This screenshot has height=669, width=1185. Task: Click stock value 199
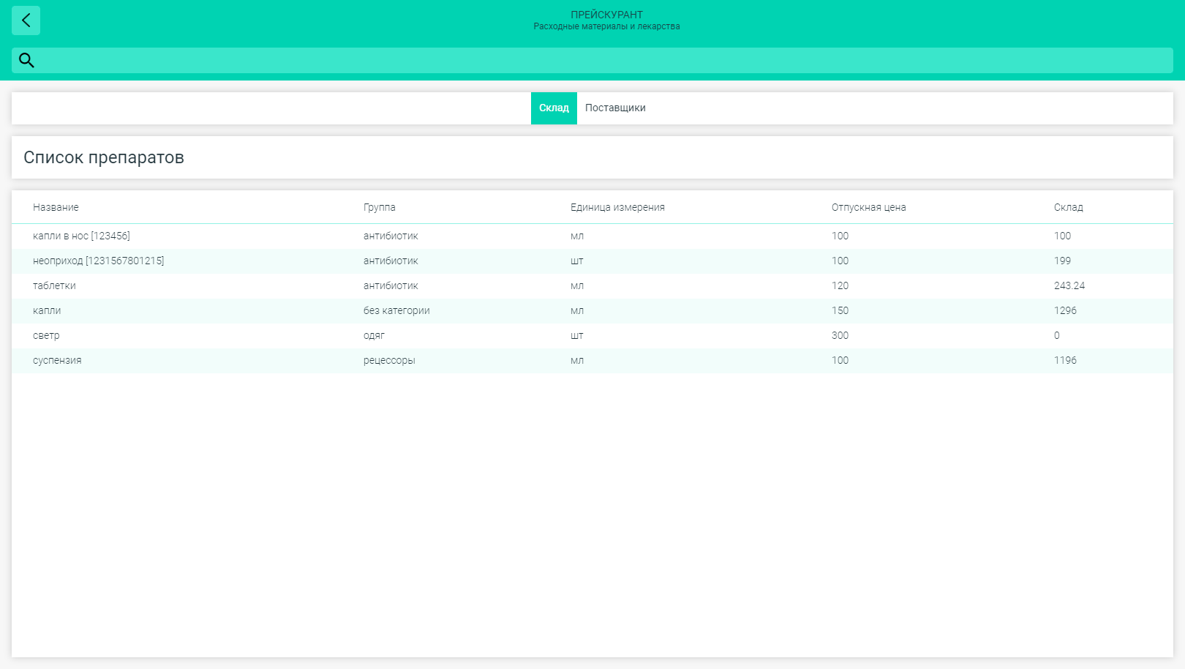tap(1062, 261)
